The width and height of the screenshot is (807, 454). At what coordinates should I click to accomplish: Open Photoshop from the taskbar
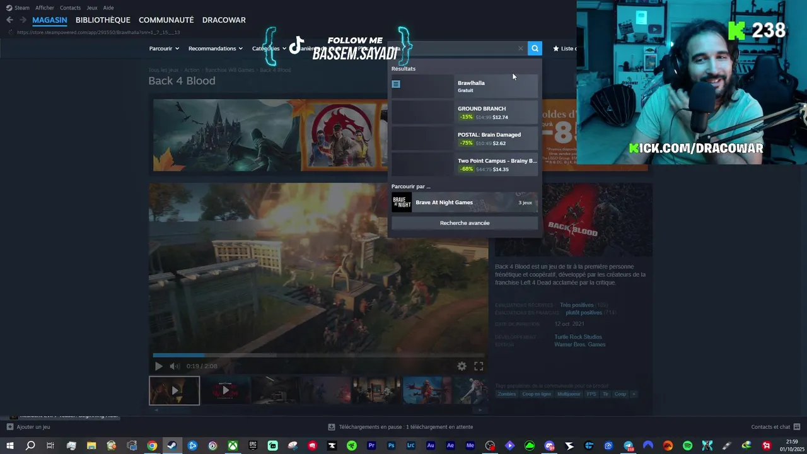(392, 446)
